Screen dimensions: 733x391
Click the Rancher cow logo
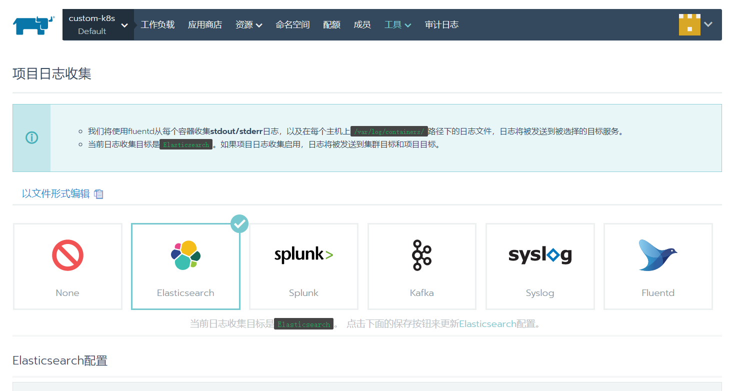[x=33, y=25]
